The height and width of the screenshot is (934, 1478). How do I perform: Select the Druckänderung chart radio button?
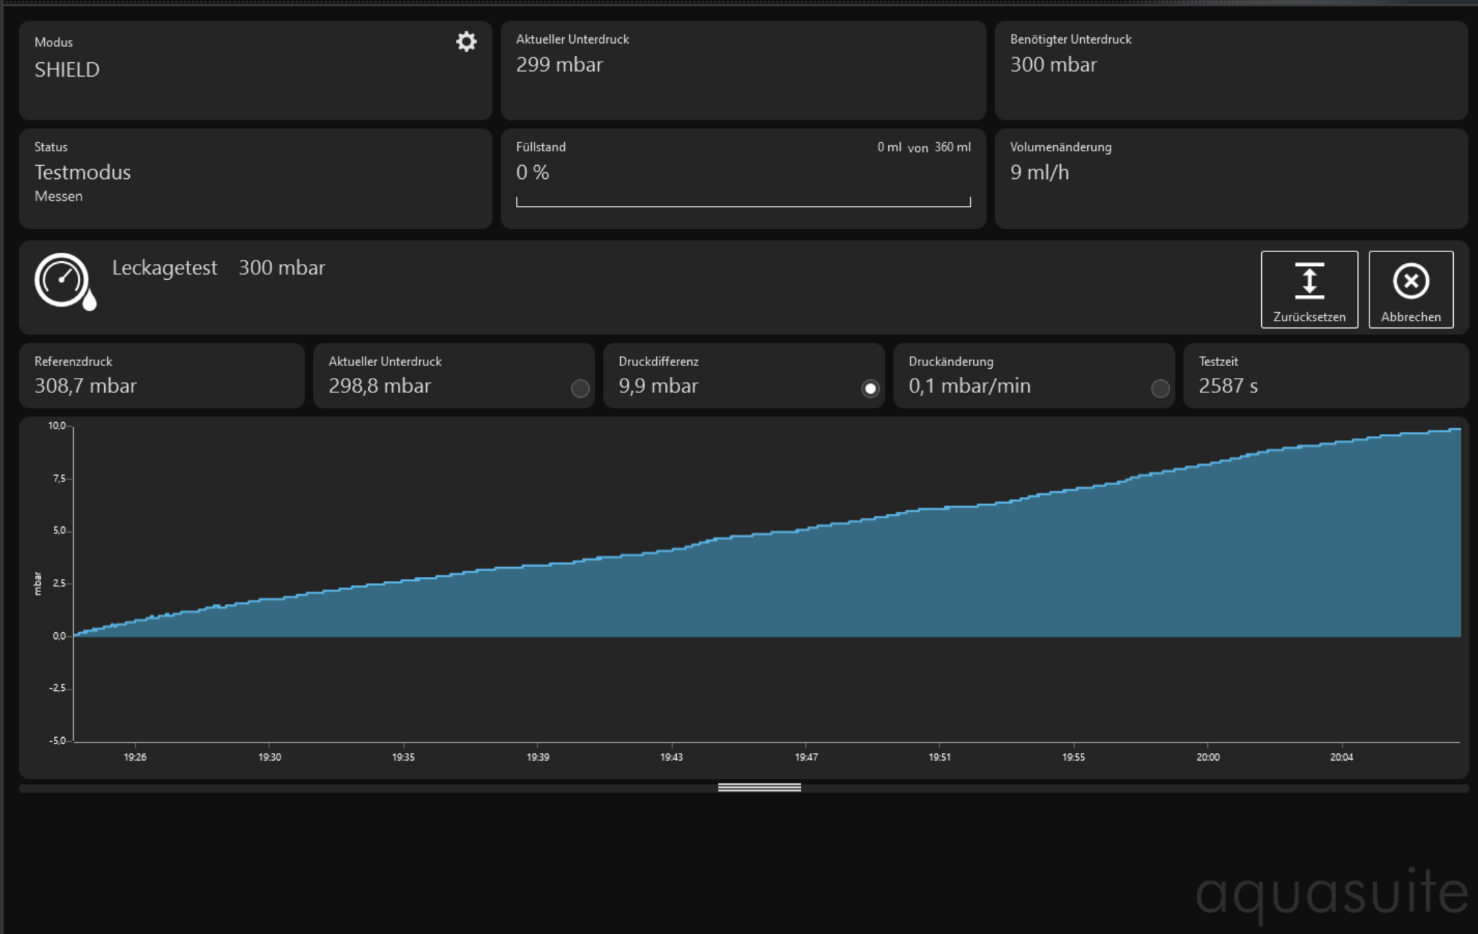pyautogui.click(x=1160, y=388)
